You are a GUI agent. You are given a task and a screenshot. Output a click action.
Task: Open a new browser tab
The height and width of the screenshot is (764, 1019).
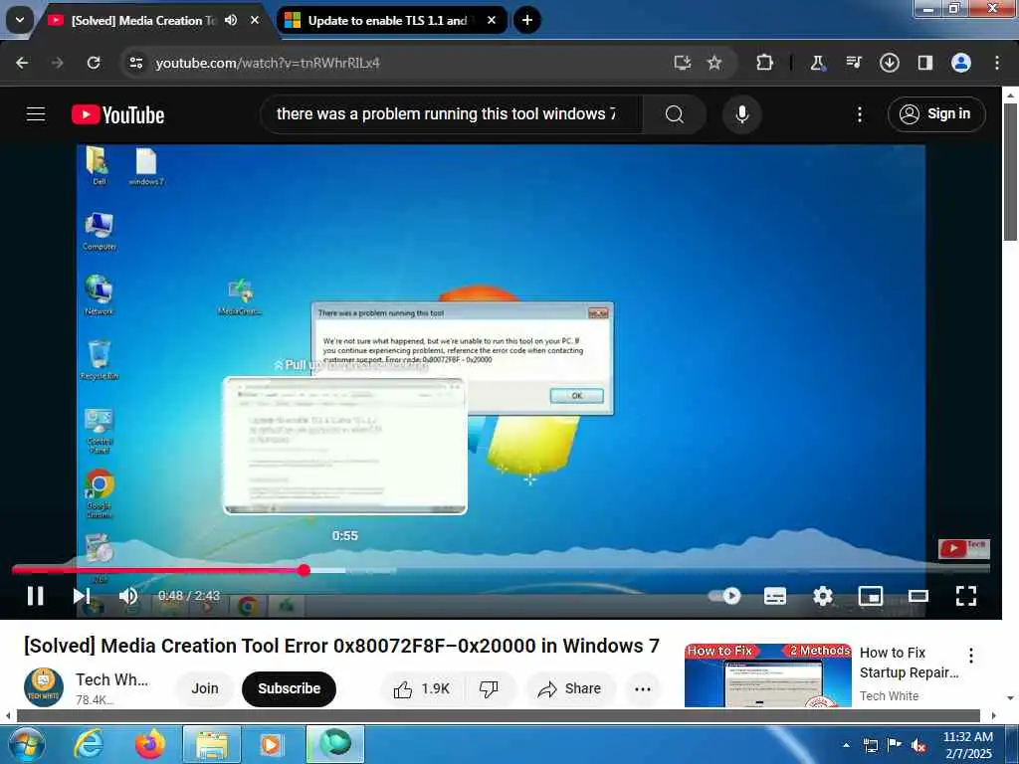coord(527,20)
